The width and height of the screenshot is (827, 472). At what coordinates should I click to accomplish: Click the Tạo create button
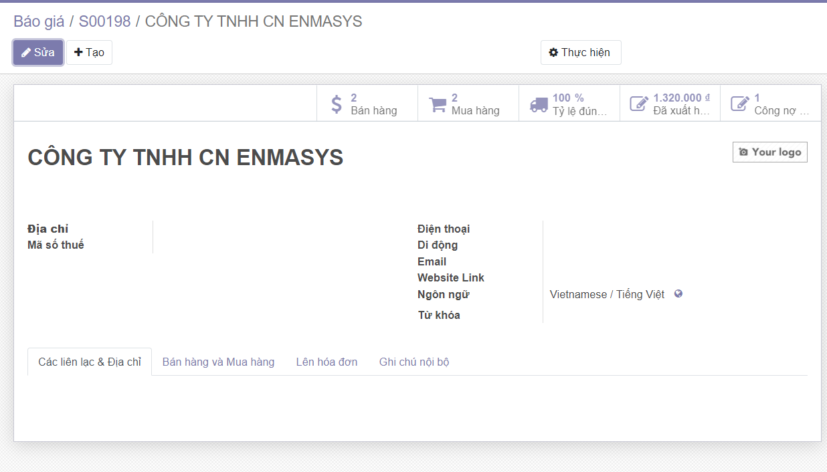(89, 52)
